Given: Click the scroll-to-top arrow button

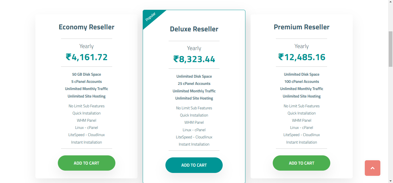Looking at the screenshot, I should [372, 168].
